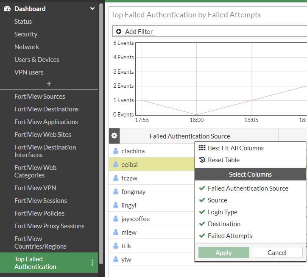
Task: Select Reset Table option
Action: (223, 160)
